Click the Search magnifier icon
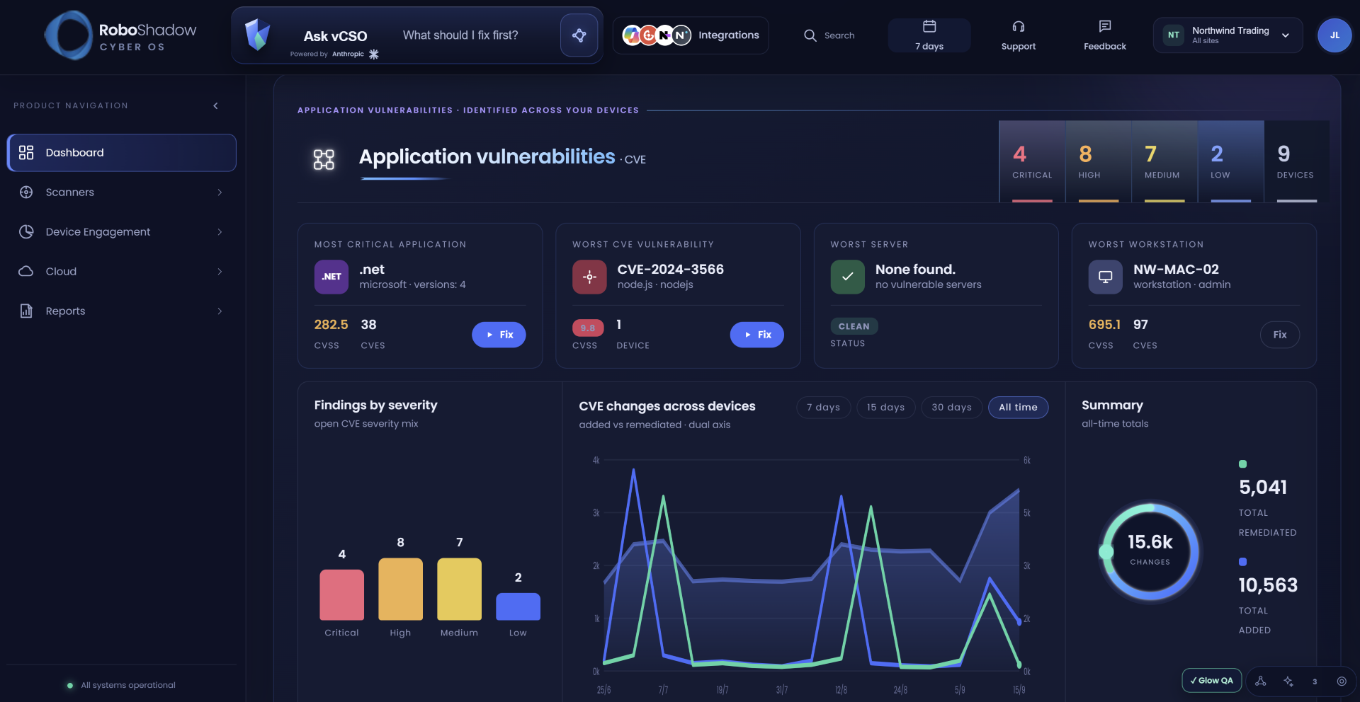This screenshot has width=1360, height=702. pos(810,35)
